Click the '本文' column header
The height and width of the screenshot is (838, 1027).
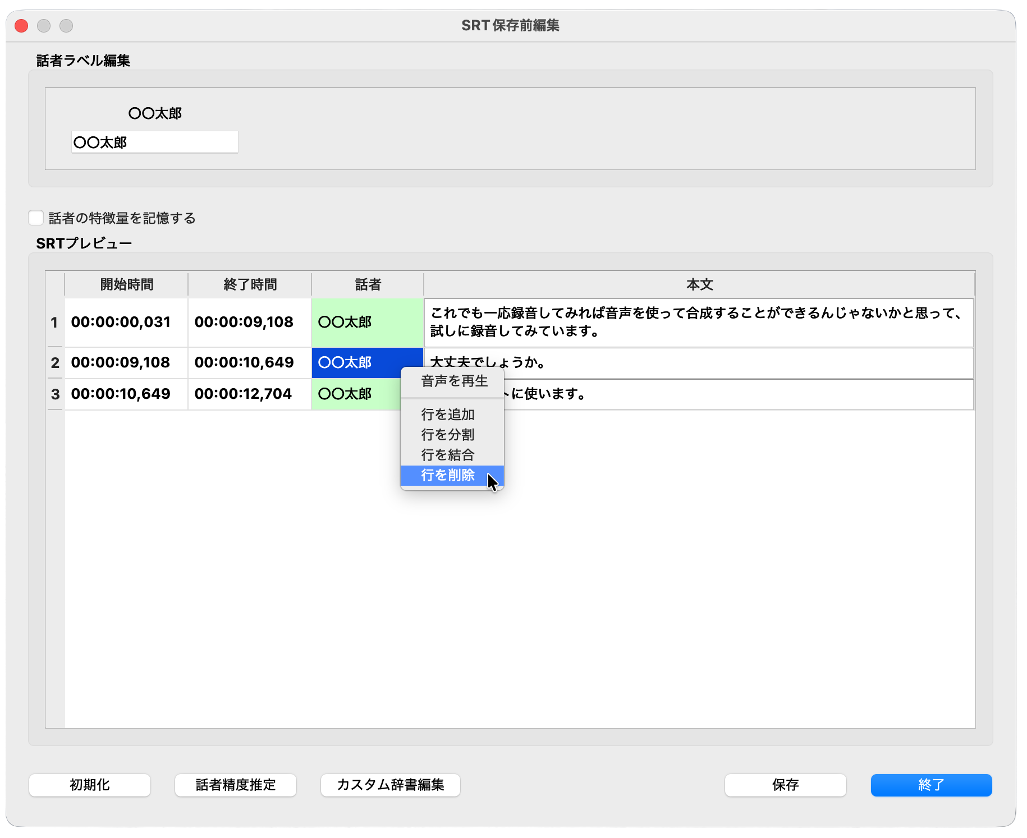point(699,284)
